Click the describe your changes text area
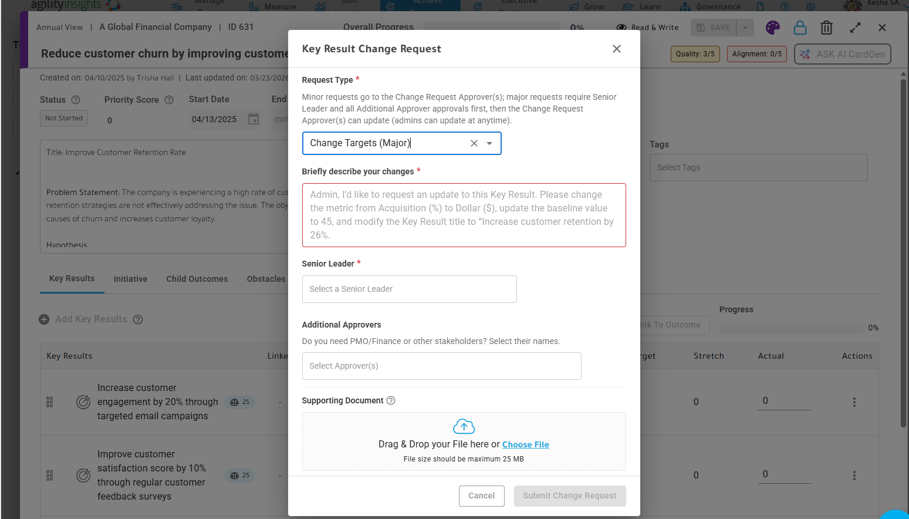 click(464, 215)
